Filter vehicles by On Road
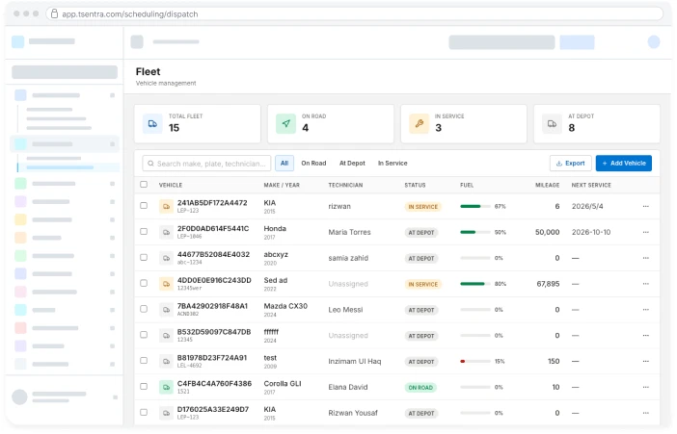677x434 pixels. pos(313,164)
